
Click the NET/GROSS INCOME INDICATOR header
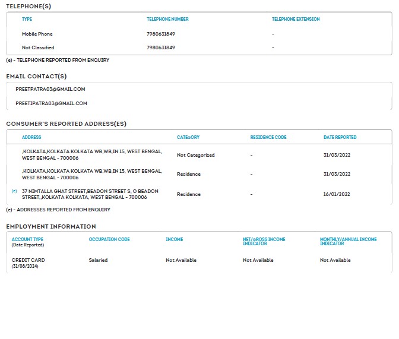point(264,241)
